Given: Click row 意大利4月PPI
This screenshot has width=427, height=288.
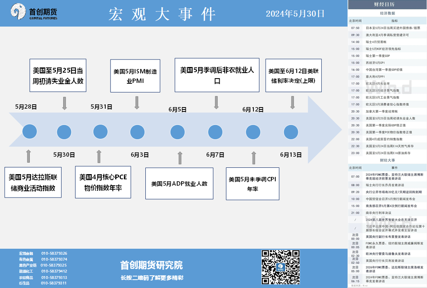Looking at the screenshot, I should [x=388, y=77].
